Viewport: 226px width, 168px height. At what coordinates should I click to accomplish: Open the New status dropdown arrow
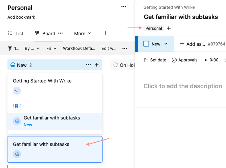point(166,44)
